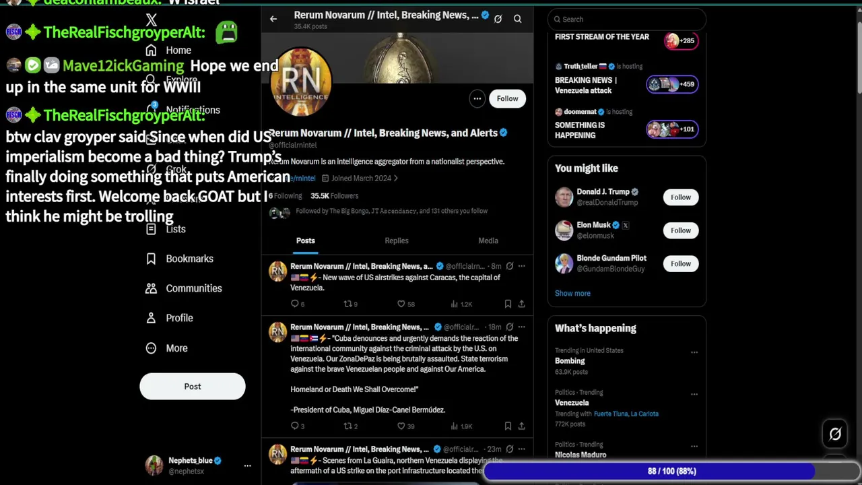Open more options on Cuba denounces post
Screen dimensions: 862x485
[x=521, y=327]
